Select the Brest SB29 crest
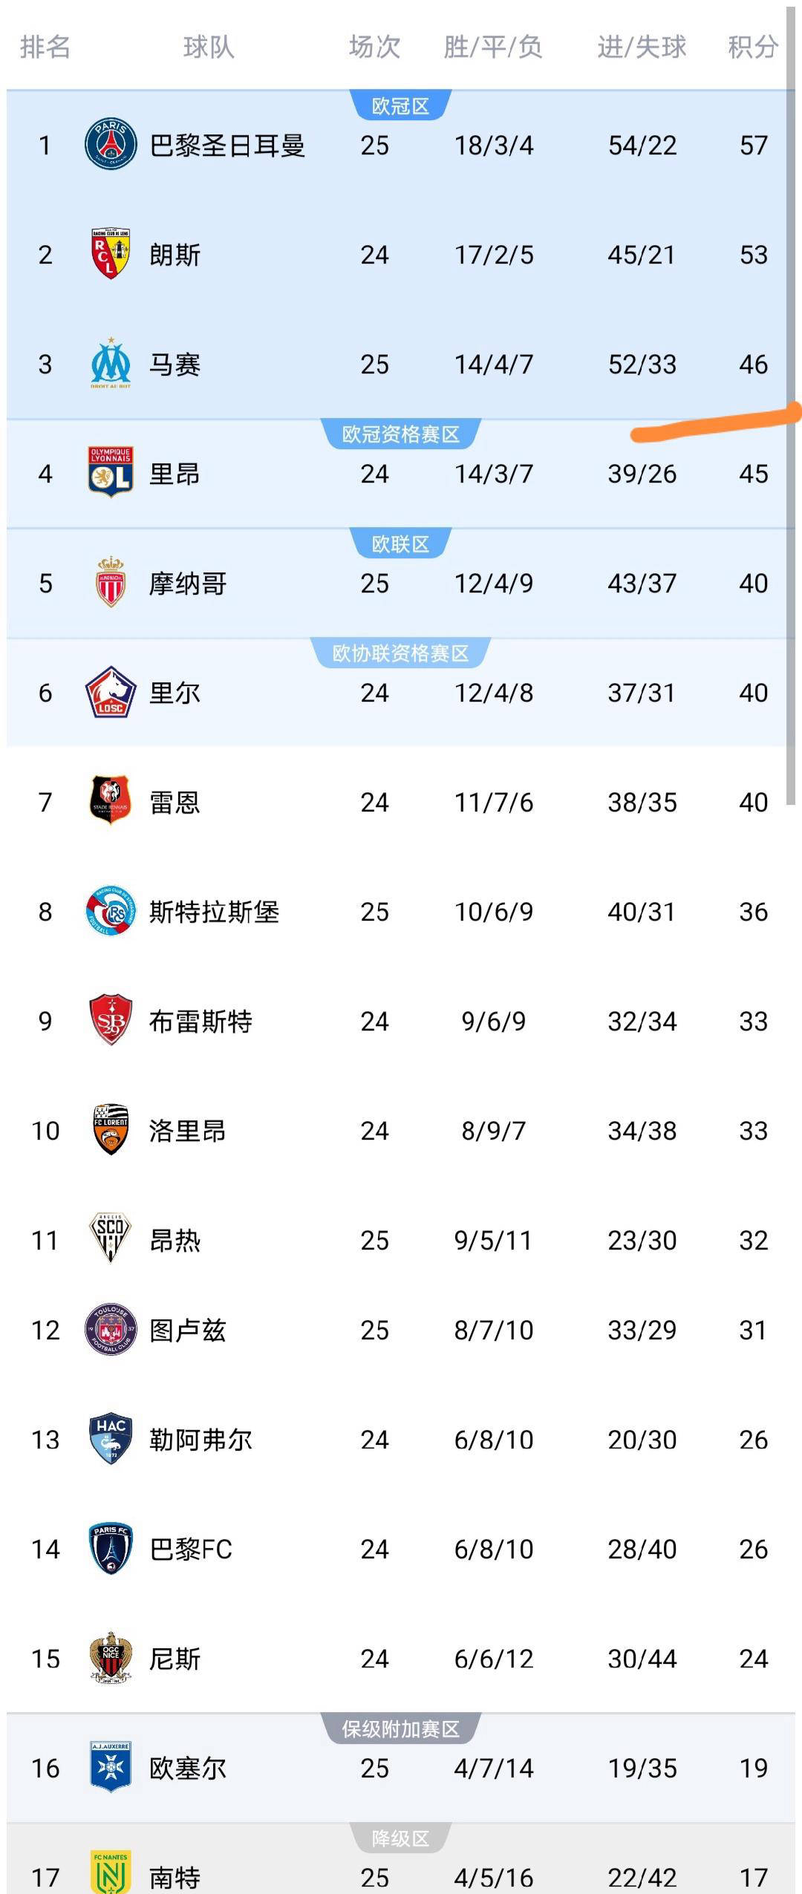802x1894 pixels. coord(111,1020)
